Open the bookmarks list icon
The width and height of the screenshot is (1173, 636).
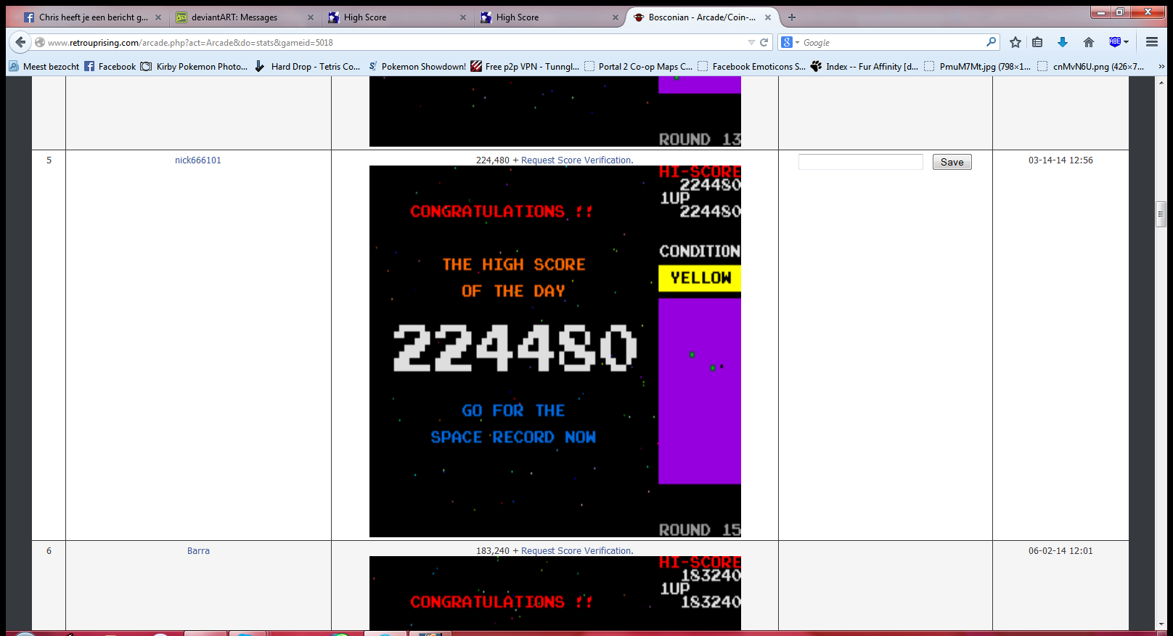pos(1037,42)
